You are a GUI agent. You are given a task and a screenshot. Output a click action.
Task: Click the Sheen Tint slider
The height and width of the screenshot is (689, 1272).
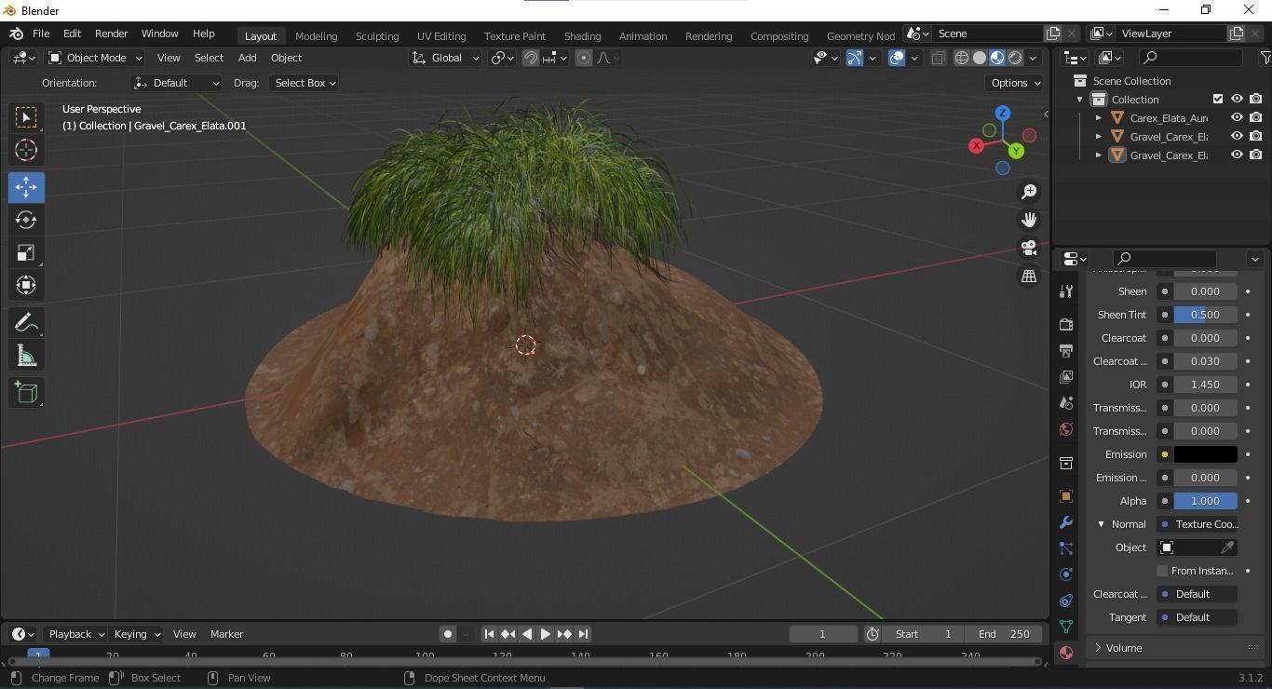(1205, 315)
